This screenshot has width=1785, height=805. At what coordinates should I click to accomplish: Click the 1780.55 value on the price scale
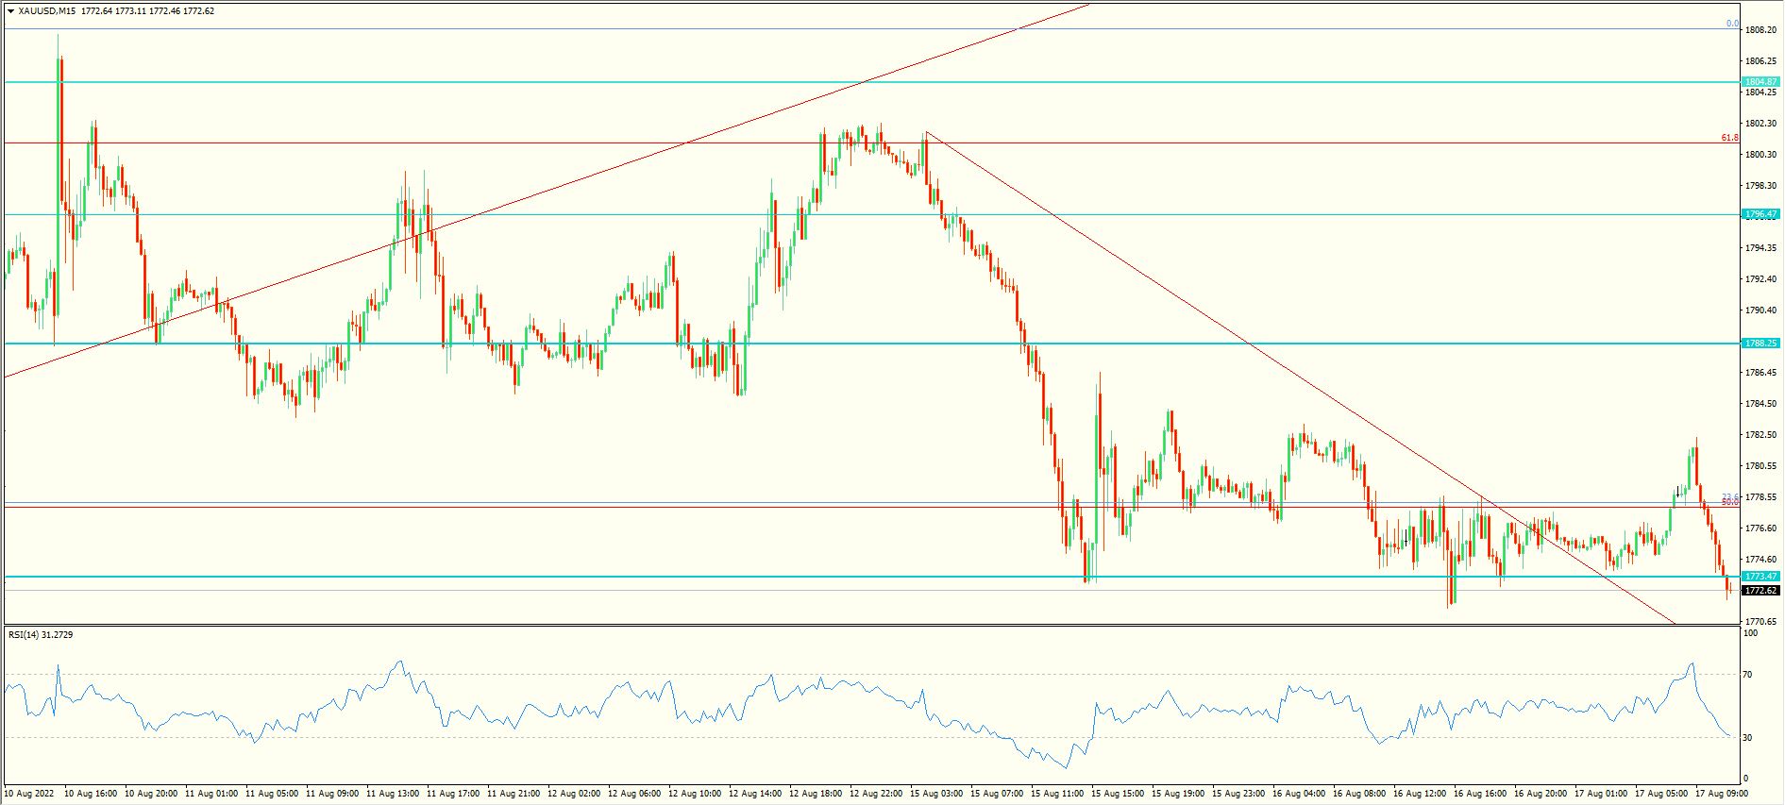[1761, 466]
